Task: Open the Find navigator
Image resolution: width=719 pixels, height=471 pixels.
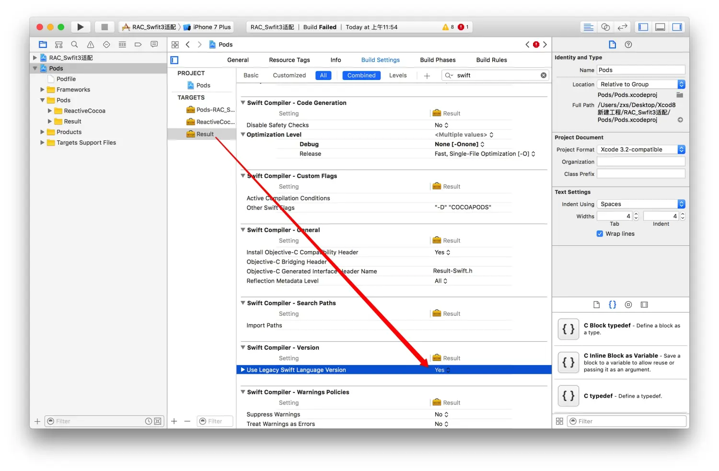Action: click(74, 45)
